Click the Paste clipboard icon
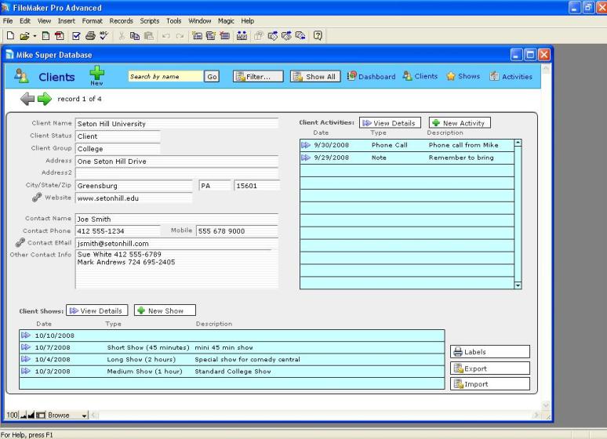 click(149, 36)
